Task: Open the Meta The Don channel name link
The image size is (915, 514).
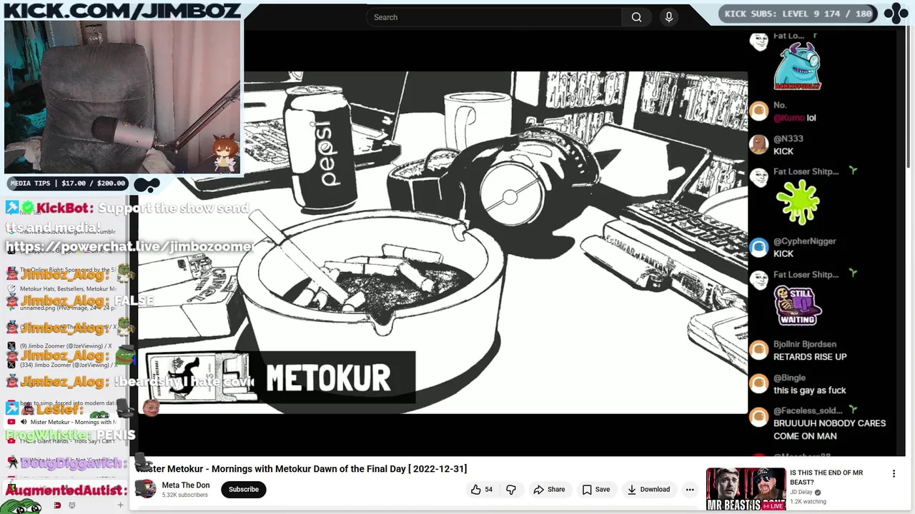Action: [186, 485]
